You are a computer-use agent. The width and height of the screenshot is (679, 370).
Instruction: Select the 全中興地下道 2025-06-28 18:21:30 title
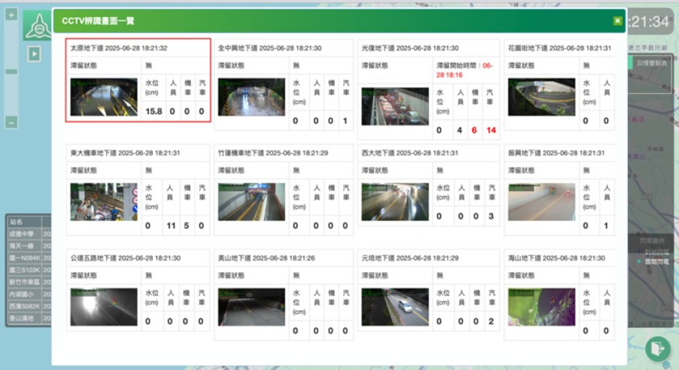[x=270, y=48]
